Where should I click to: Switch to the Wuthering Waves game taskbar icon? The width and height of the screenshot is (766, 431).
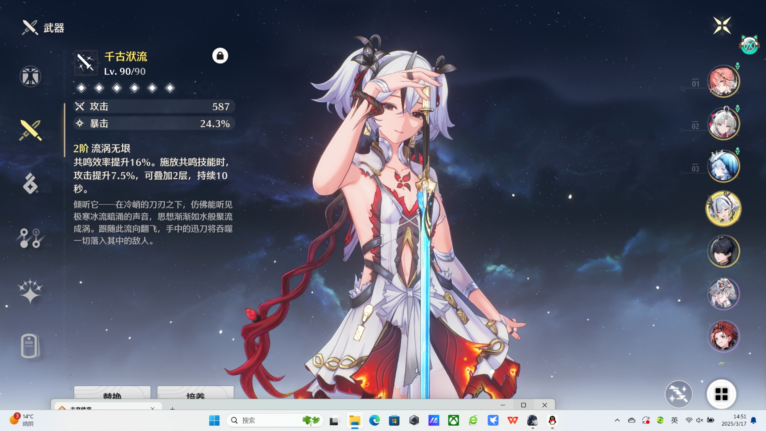coord(532,420)
